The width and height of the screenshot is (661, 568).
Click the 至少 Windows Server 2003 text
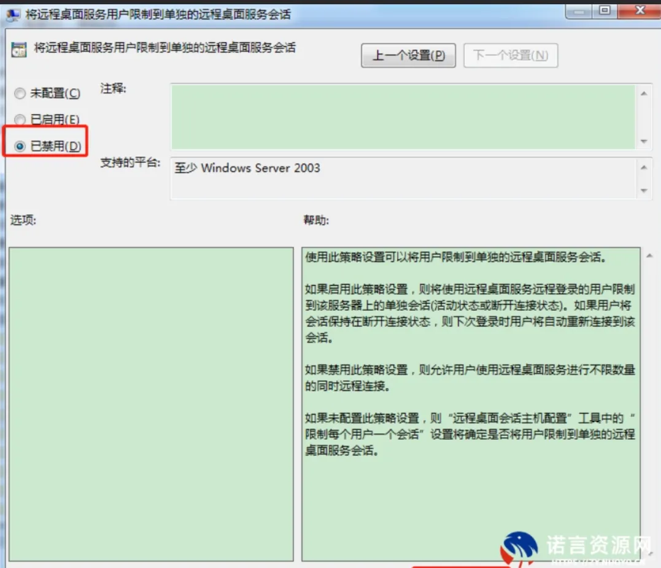247,168
